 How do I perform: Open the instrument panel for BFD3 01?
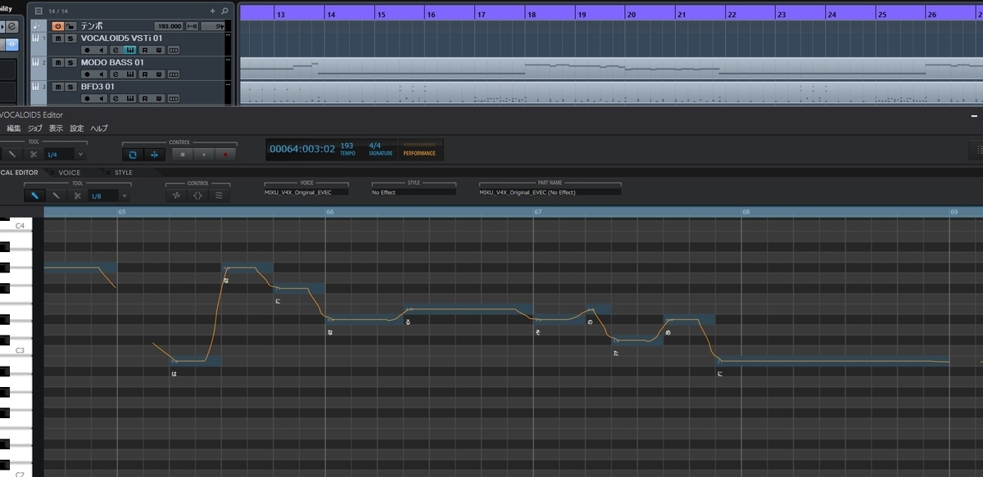point(130,99)
